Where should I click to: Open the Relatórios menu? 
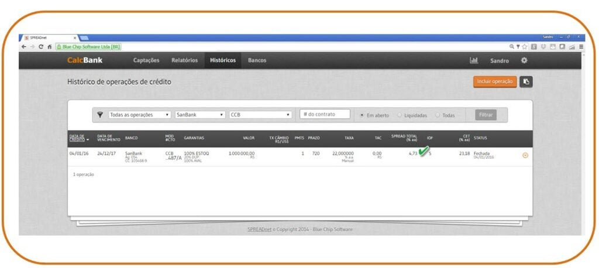coord(184,60)
